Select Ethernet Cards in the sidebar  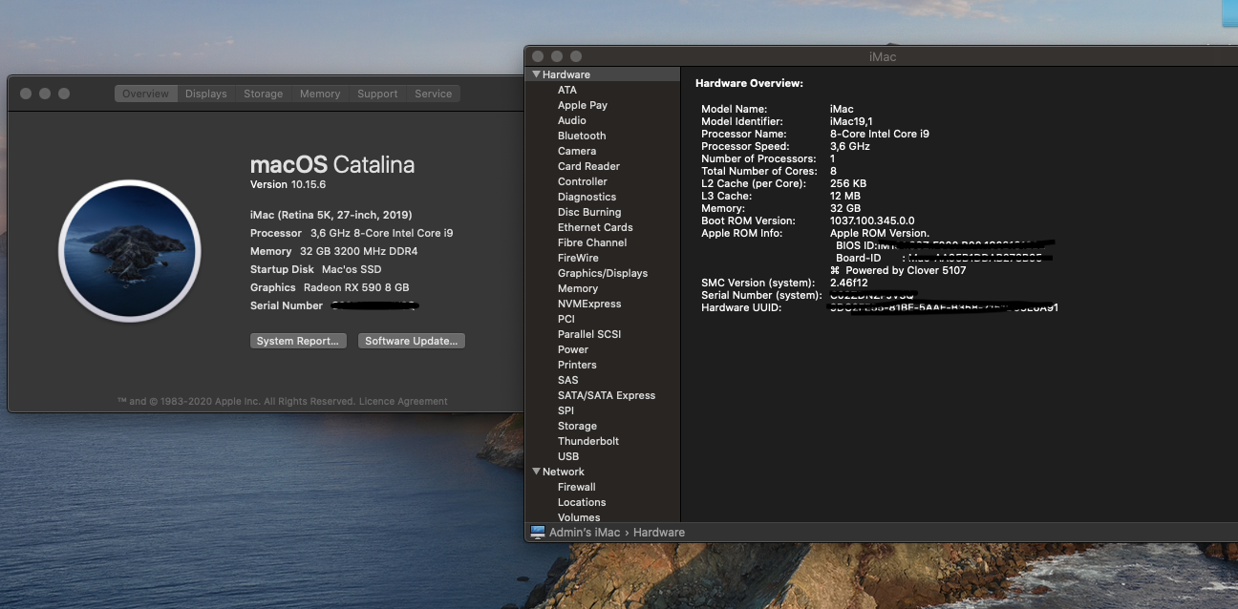tap(595, 227)
